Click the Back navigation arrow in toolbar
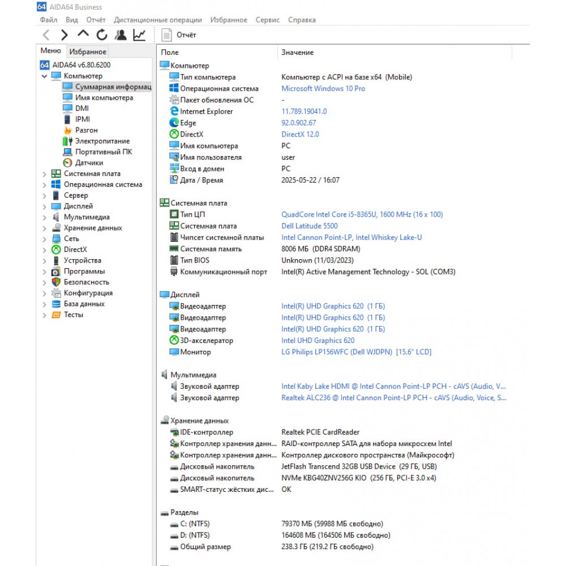 46,35
